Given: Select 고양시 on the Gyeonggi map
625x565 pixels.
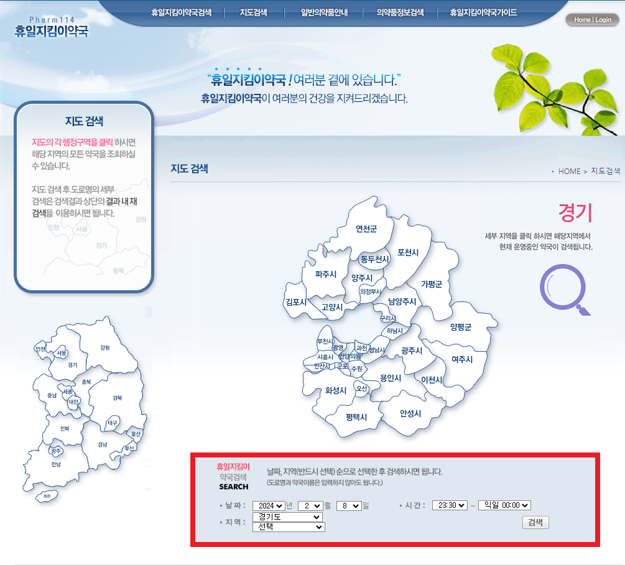Looking at the screenshot, I should tap(332, 307).
